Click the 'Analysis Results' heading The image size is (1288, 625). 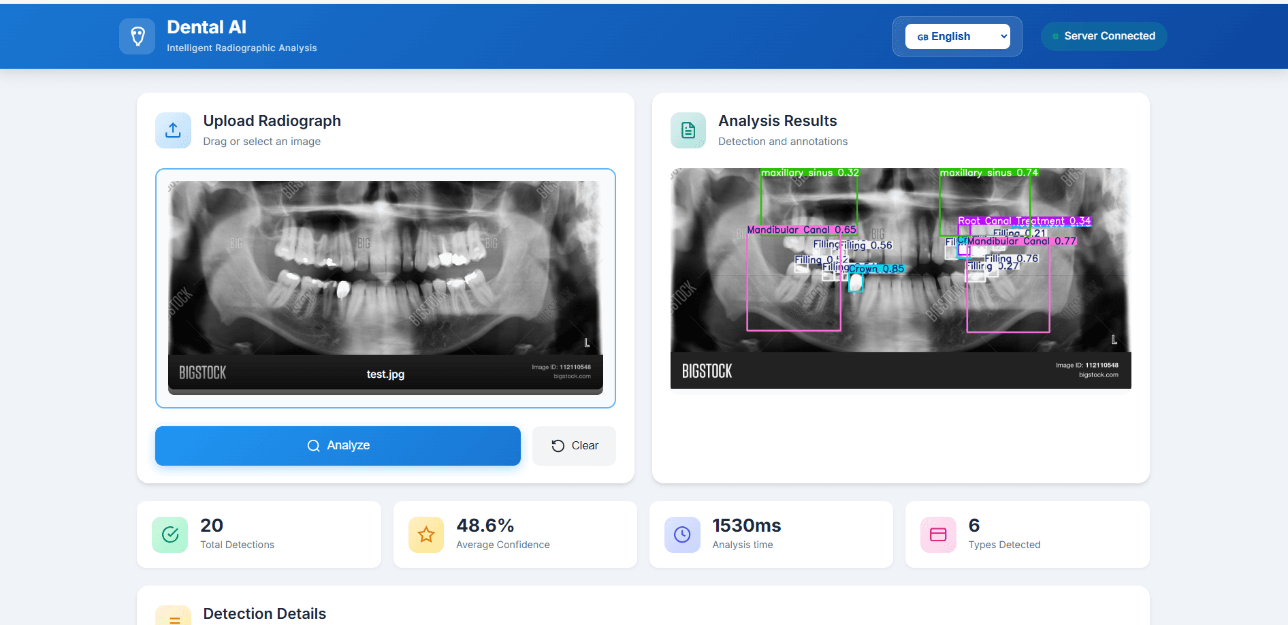[777, 121]
